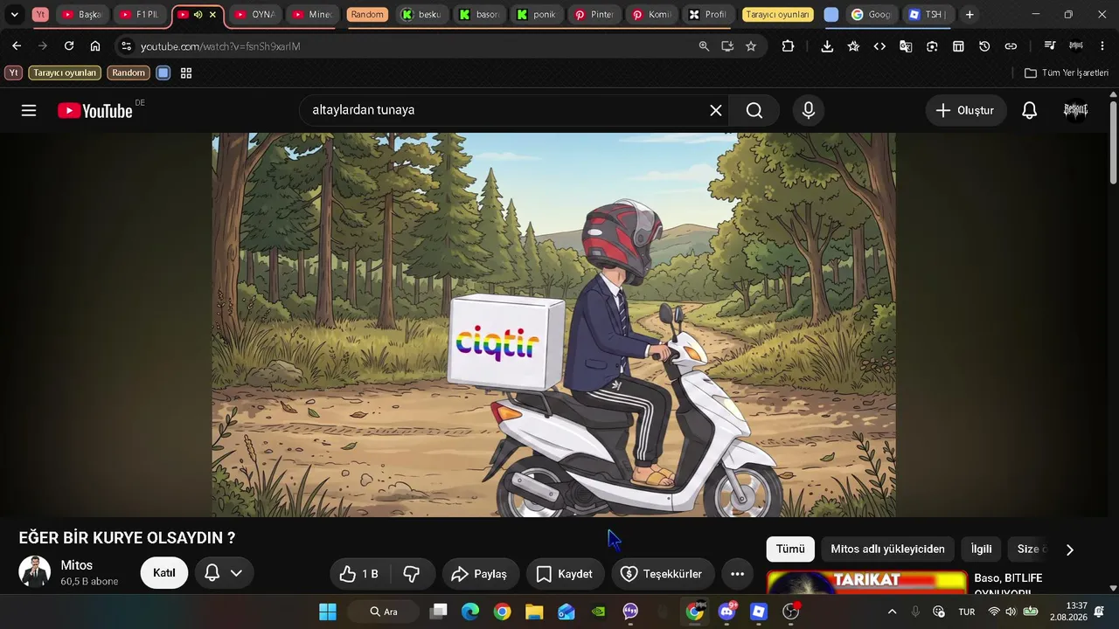1119x629 pixels.
Task: Open the Mitos channel name link
Action: (x=77, y=565)
